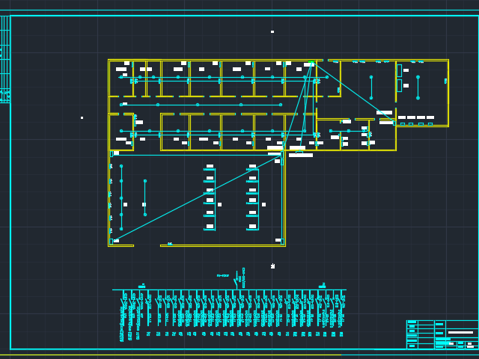Click the diagonal cable running to the far-right room

click(354, 93)
